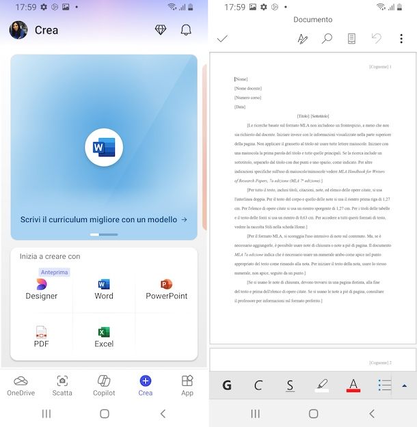This screenshot has width=417, height=427.
Task: Expand the formatting toolbar arrow
Action: point(405,385)
